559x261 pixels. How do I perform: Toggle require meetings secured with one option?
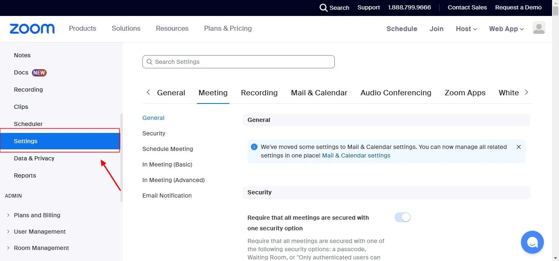[402, 218]
